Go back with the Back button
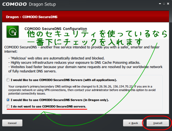 click(x=133, y=123)
